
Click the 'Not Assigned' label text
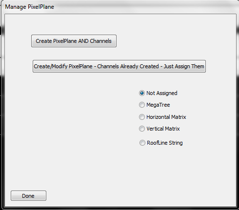pos(162,93)
